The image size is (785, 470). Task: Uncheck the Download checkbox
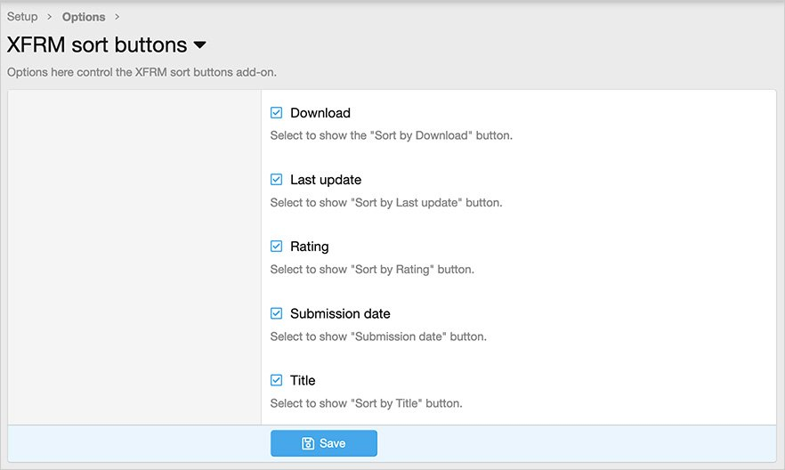pyautogui.click(x=277, y=113)
